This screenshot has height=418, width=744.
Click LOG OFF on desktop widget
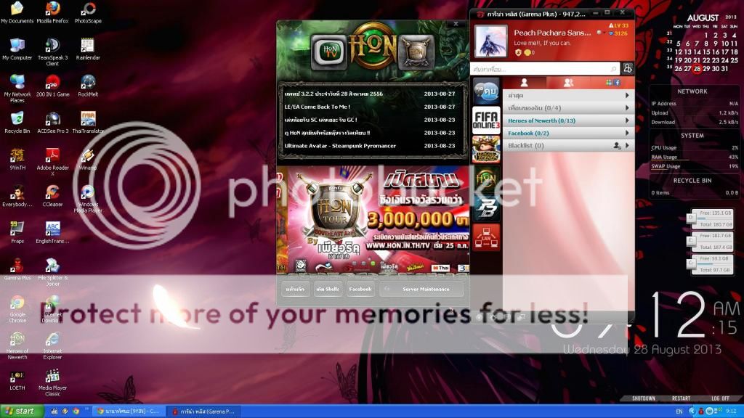pyautogui.click(x=720, y=398)
